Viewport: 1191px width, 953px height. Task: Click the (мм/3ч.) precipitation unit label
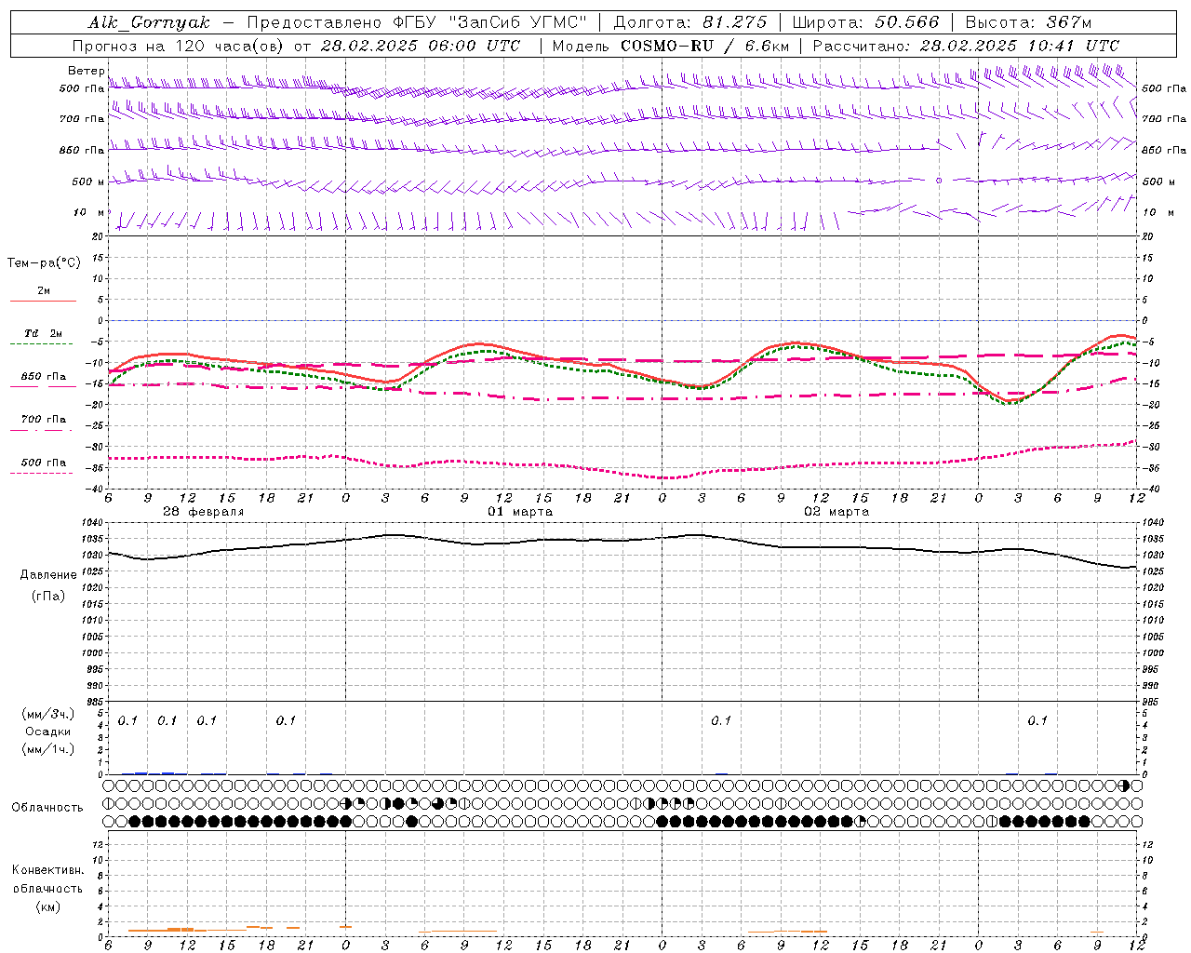(47, 715)
